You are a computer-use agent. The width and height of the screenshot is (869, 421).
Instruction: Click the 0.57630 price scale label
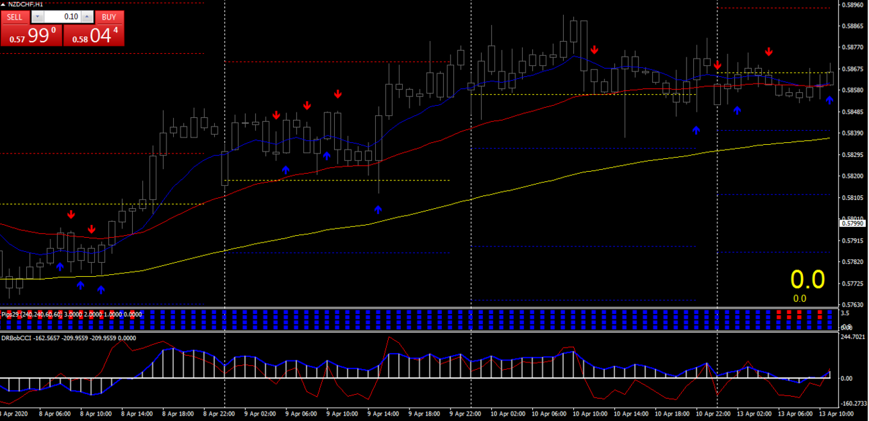pyautogui.click(x=851, y=304)
